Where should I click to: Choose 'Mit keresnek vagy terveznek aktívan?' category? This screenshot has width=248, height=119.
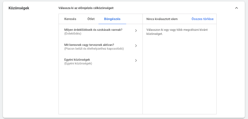click(89, 45)
